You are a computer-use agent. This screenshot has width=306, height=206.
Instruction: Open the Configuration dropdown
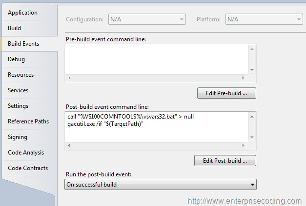click(x=147, y=19)
